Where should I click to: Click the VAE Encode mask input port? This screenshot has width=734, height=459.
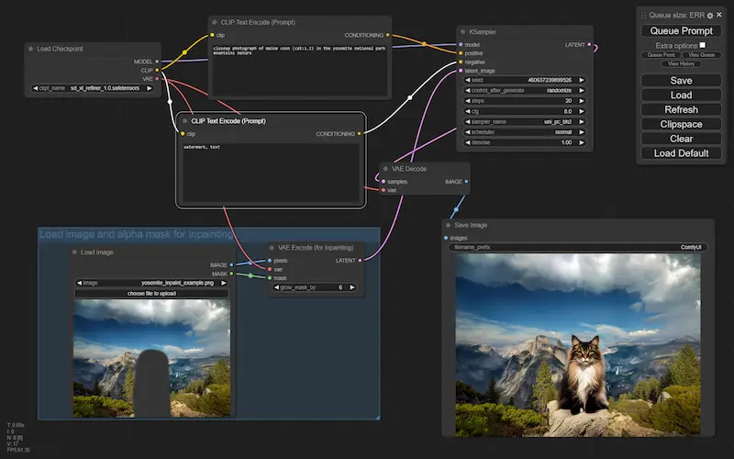coord(270,278)
